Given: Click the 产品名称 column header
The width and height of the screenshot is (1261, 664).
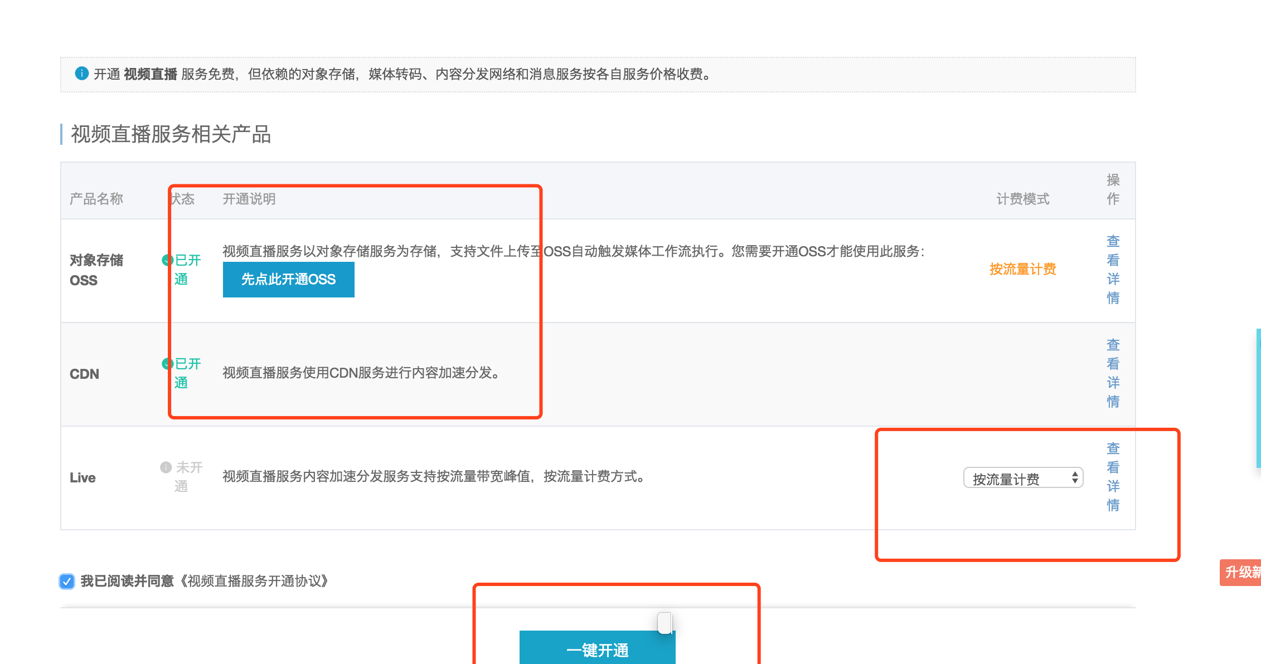Looking at the screenshot, I should pos(96,199).
